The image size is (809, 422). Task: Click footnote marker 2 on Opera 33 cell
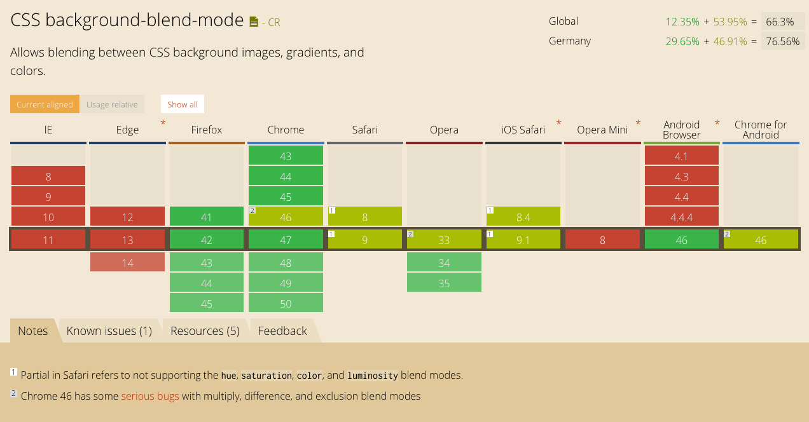click(x=409, y=233)
